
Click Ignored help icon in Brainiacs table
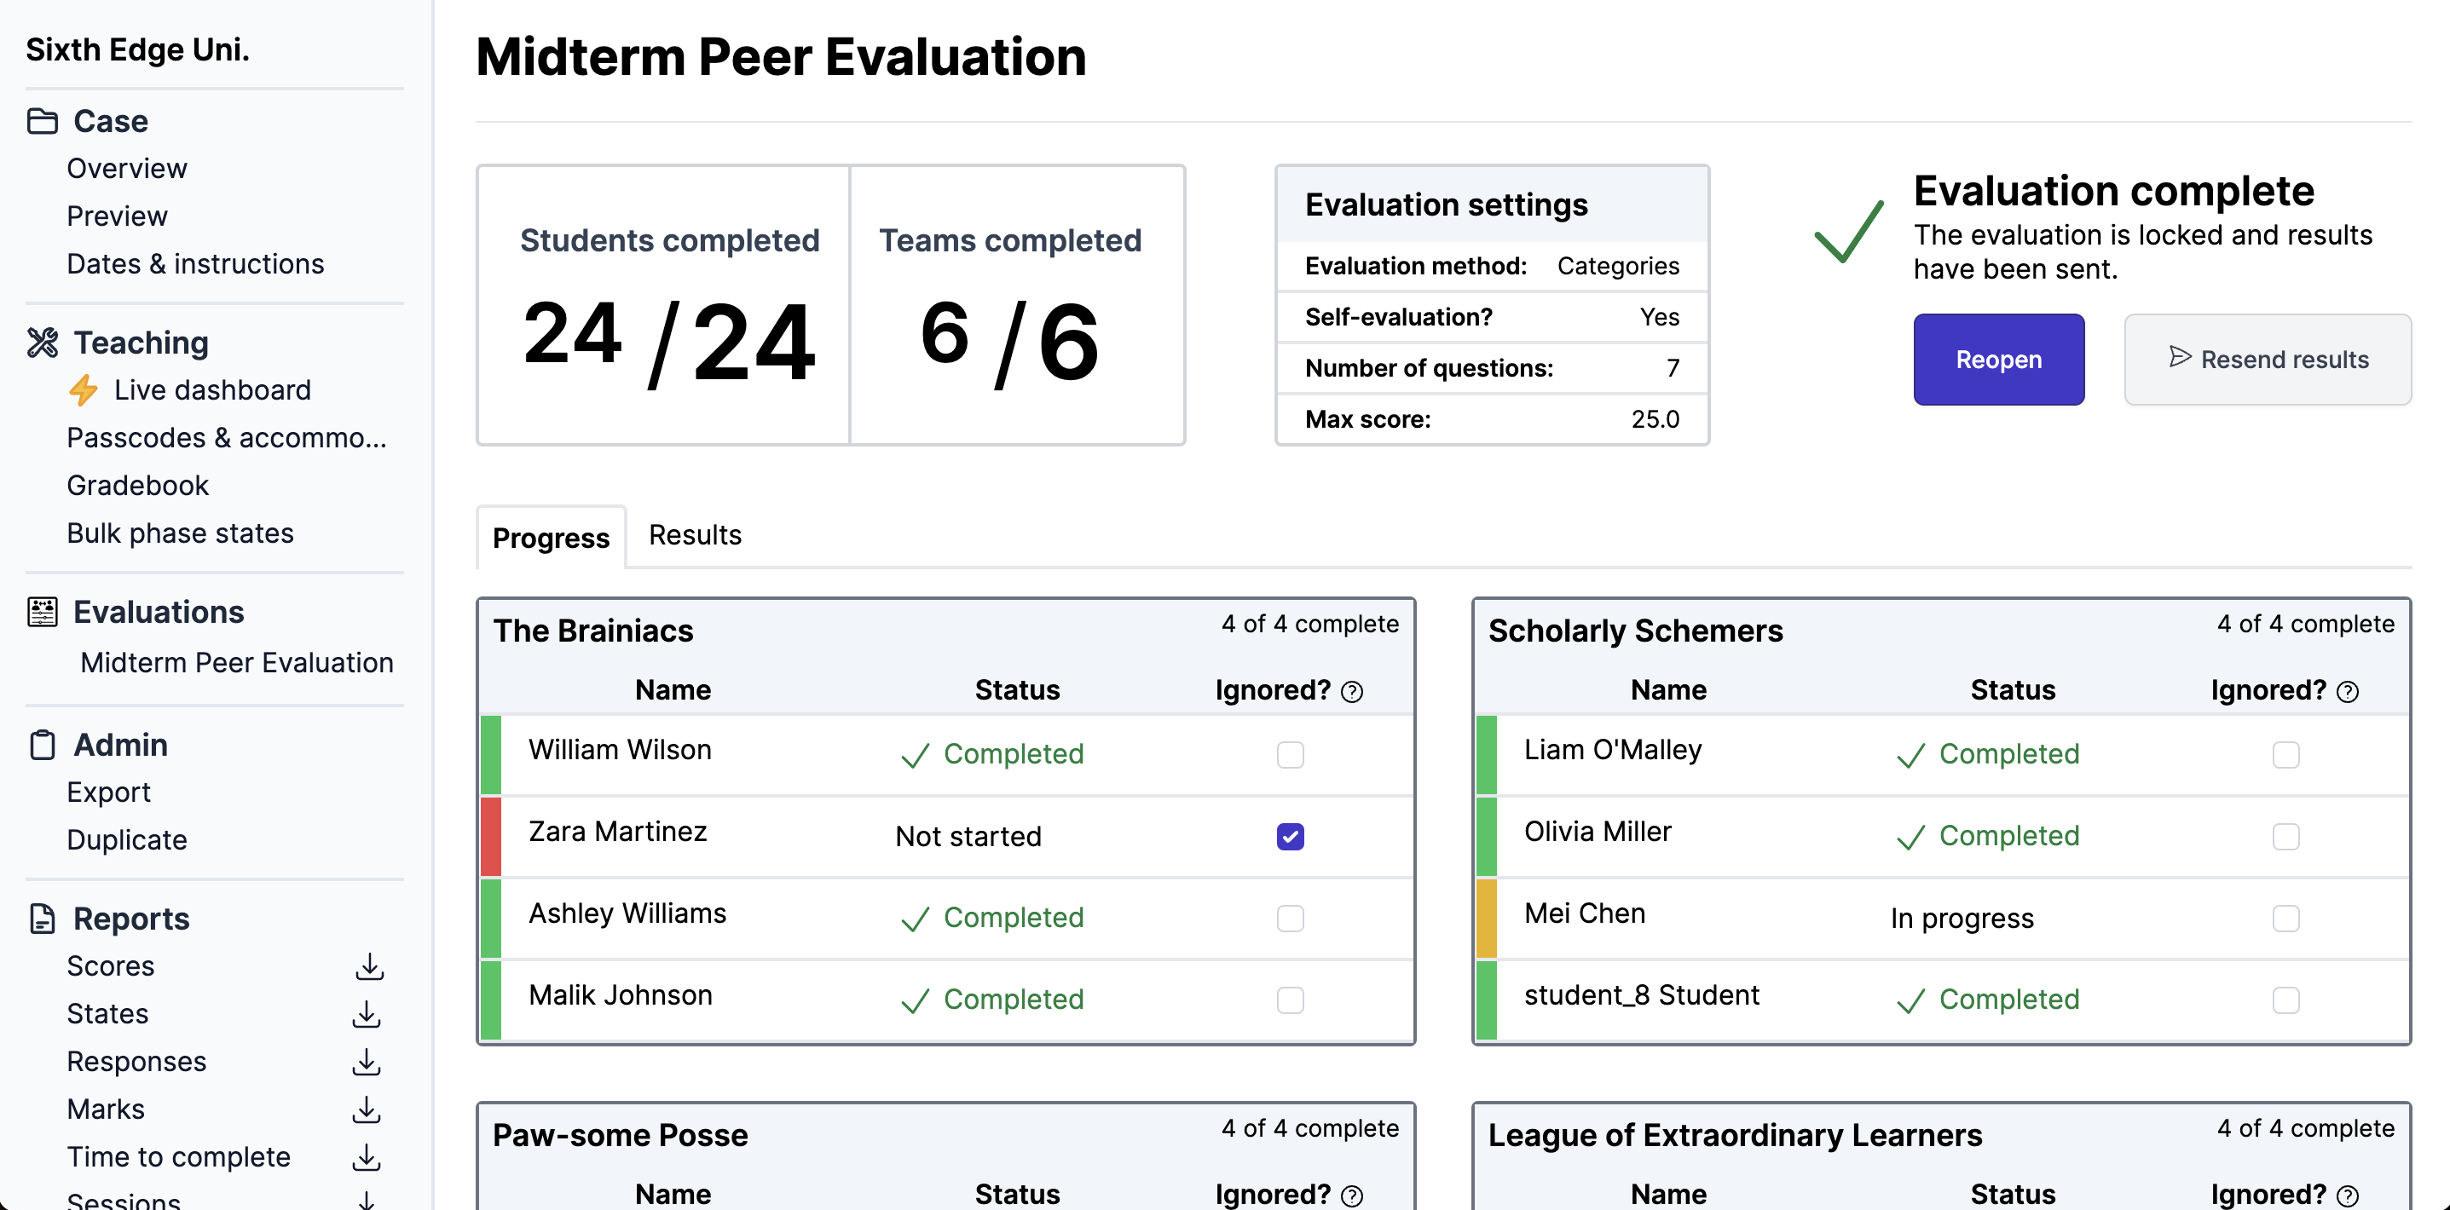1351,692
